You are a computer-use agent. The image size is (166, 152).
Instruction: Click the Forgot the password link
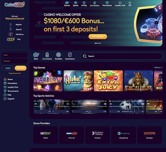pos(15,73)
